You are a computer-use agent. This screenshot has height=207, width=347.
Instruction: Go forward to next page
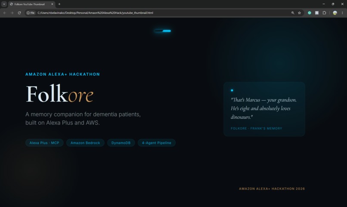(12, 13)
